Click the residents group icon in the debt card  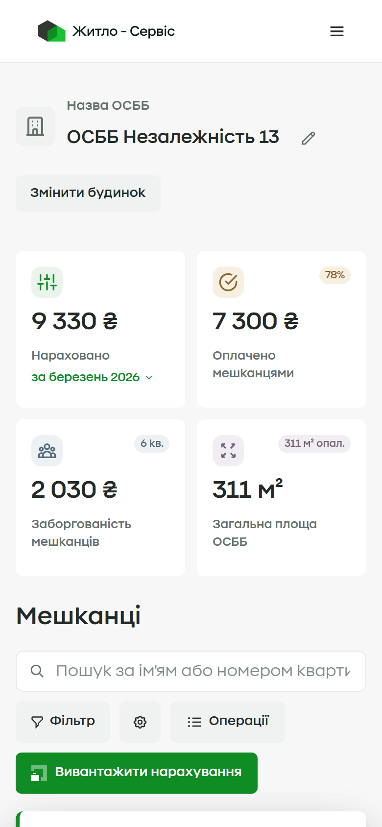pyautogui.click(x=47, y=451)
